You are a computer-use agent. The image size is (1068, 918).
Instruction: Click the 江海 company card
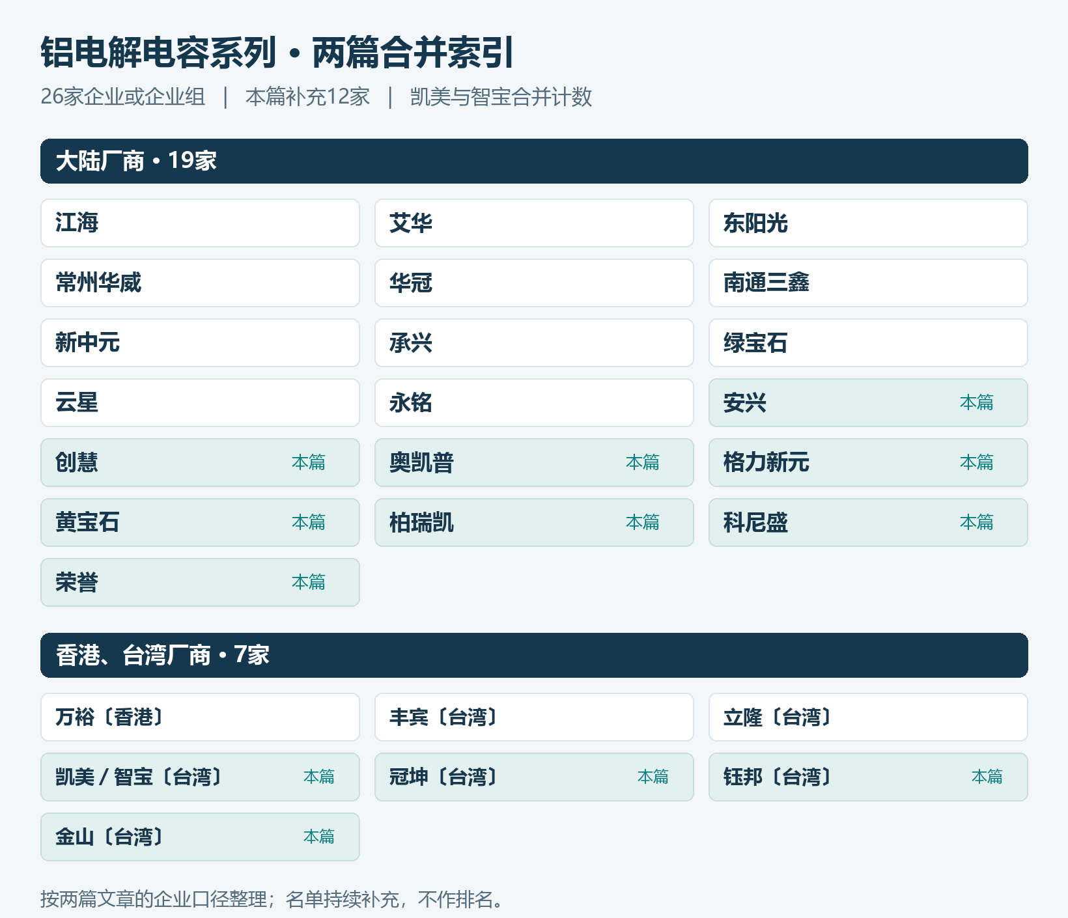(200, 223)
